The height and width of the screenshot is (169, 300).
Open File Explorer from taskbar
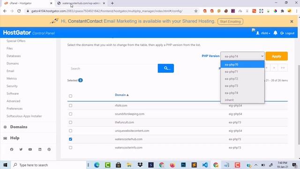pos(129,165)
